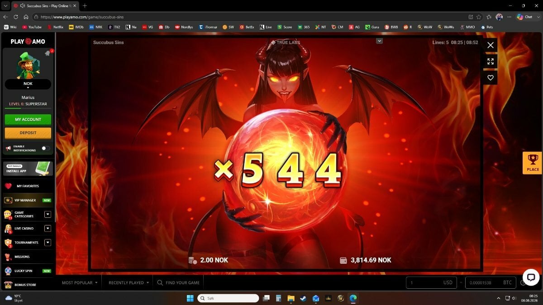Screen dimensions: 543x305
Task: Toggle Enable Notifications switch
Action: click(46, 148)
